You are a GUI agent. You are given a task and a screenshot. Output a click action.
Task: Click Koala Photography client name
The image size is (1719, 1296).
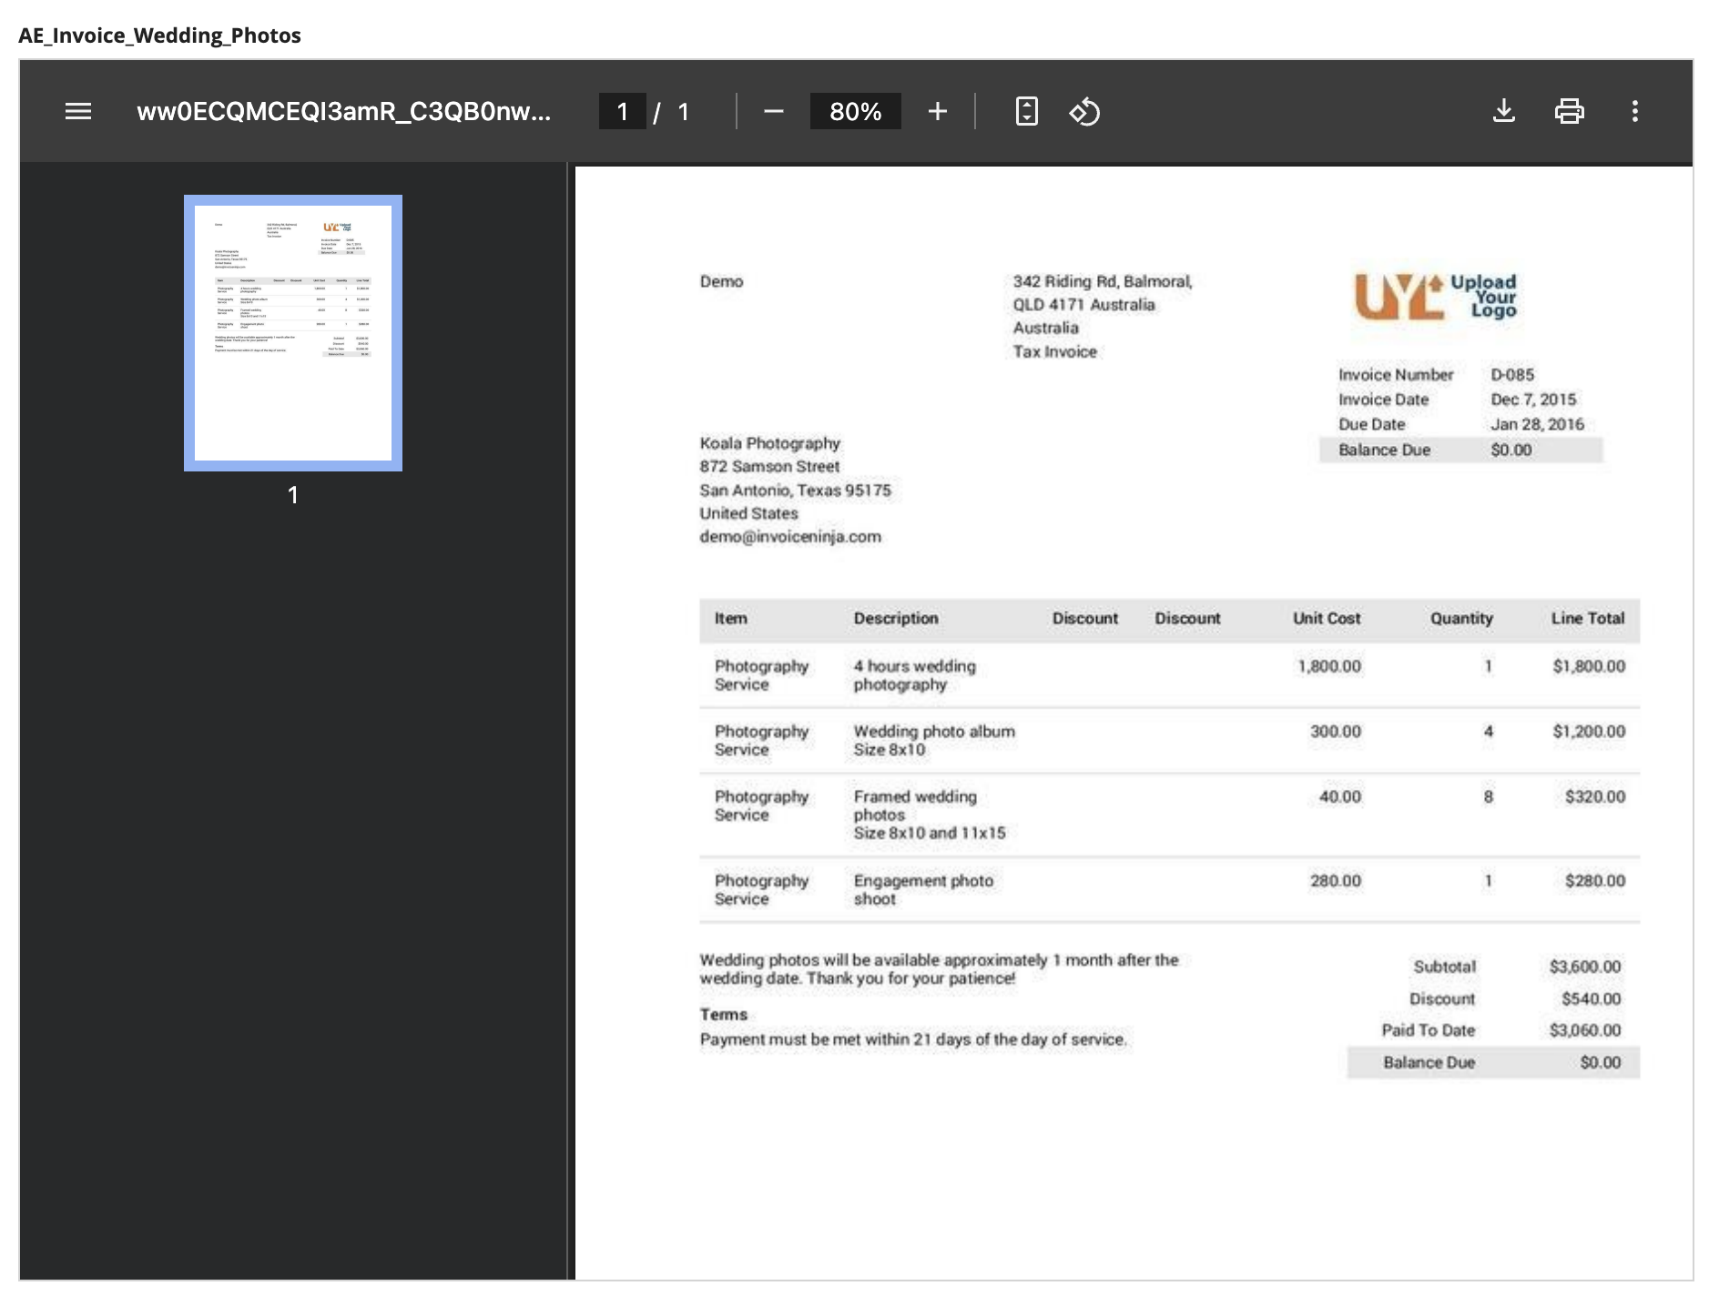tap(769, 443)
